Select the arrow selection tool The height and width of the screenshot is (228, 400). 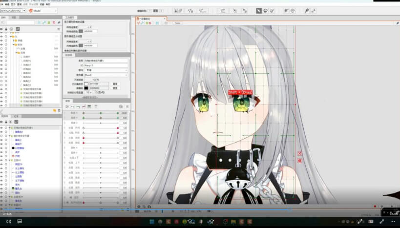pos(259,11)
